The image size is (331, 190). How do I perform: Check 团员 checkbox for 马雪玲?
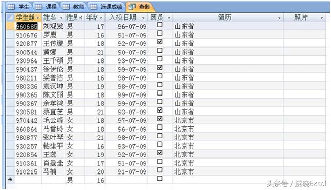tap(160, 127)
